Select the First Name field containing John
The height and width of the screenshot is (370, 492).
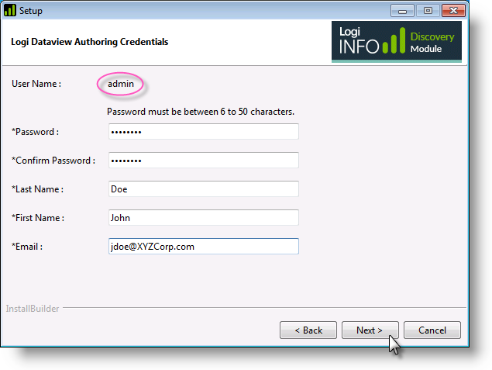click(204, 218)
